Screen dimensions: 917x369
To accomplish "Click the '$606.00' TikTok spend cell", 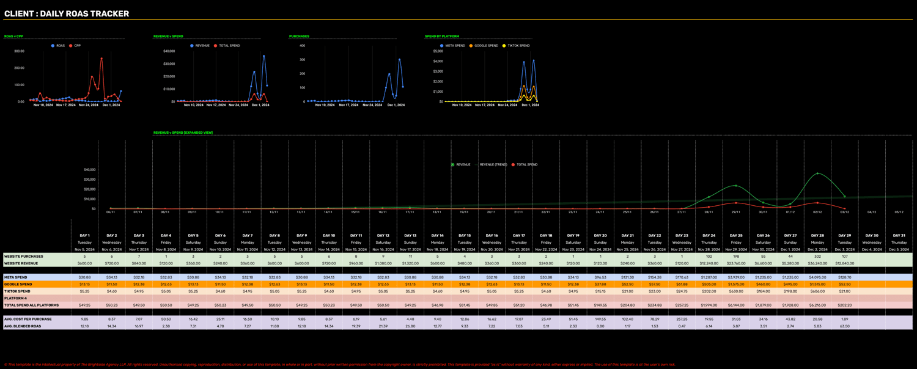I will (817, 291).
